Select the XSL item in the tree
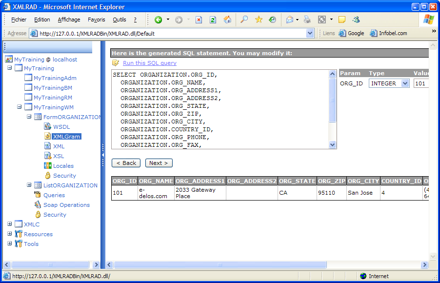The height and width of the screenshot is (283, 440). click(59, 156)
